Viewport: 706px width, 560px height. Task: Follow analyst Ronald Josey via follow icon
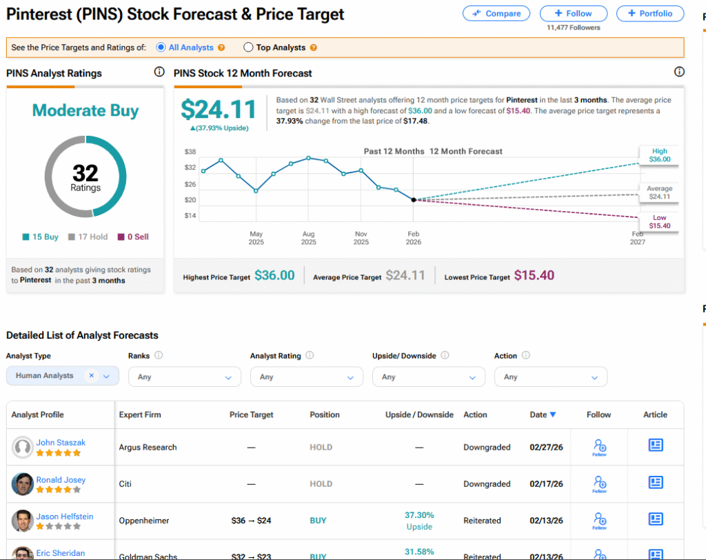[x=599, y=483]
